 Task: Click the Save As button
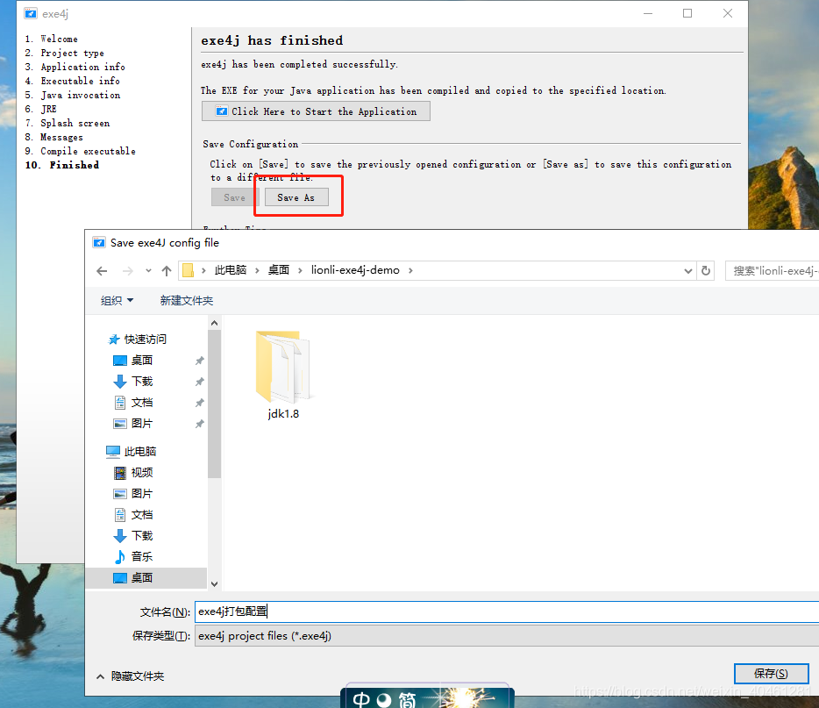(x=296, y=197)
